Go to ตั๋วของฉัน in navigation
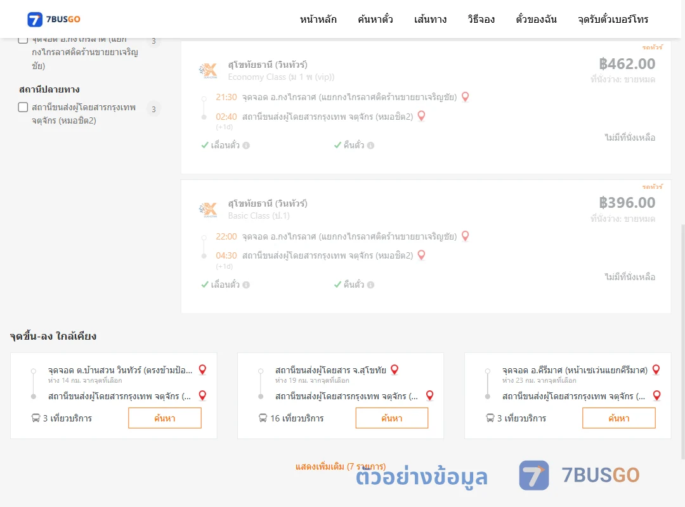The image size is (685, 507). (x=536, y=19)
